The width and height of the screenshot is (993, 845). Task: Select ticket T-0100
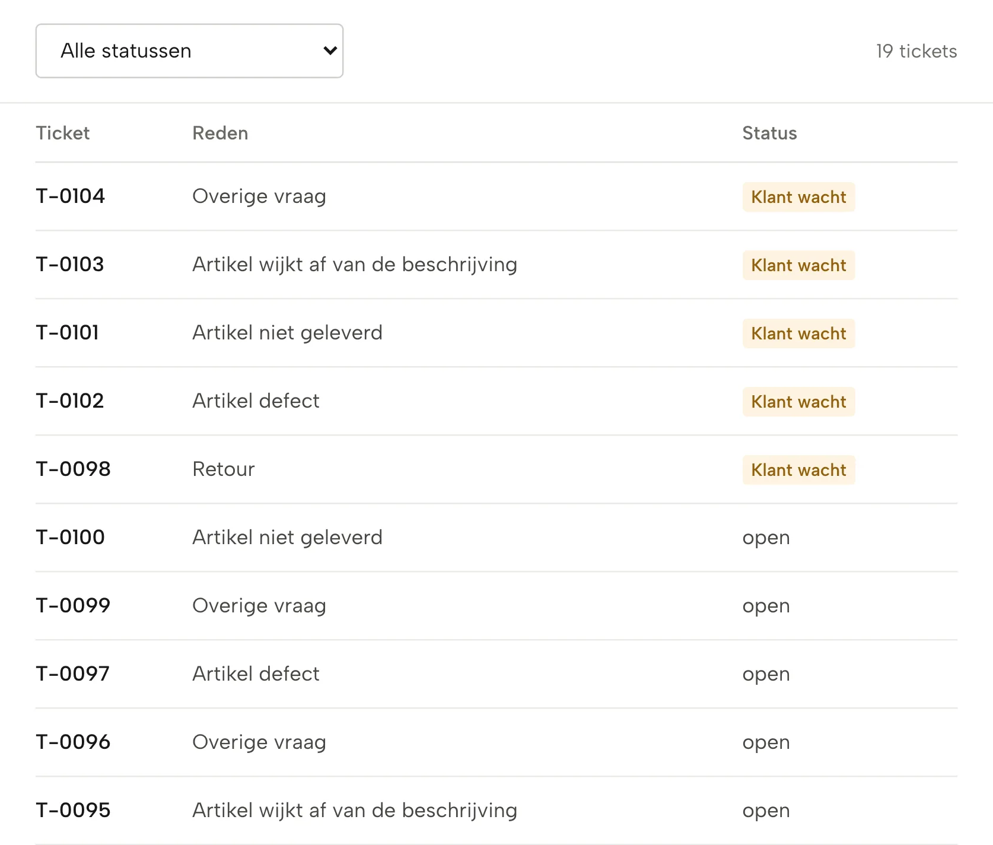pos(70,538)
